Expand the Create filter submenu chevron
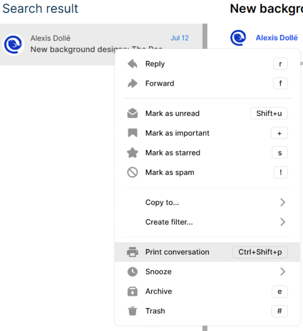The width and height of the screenshot is (303, 331). [x=283, y=222]
